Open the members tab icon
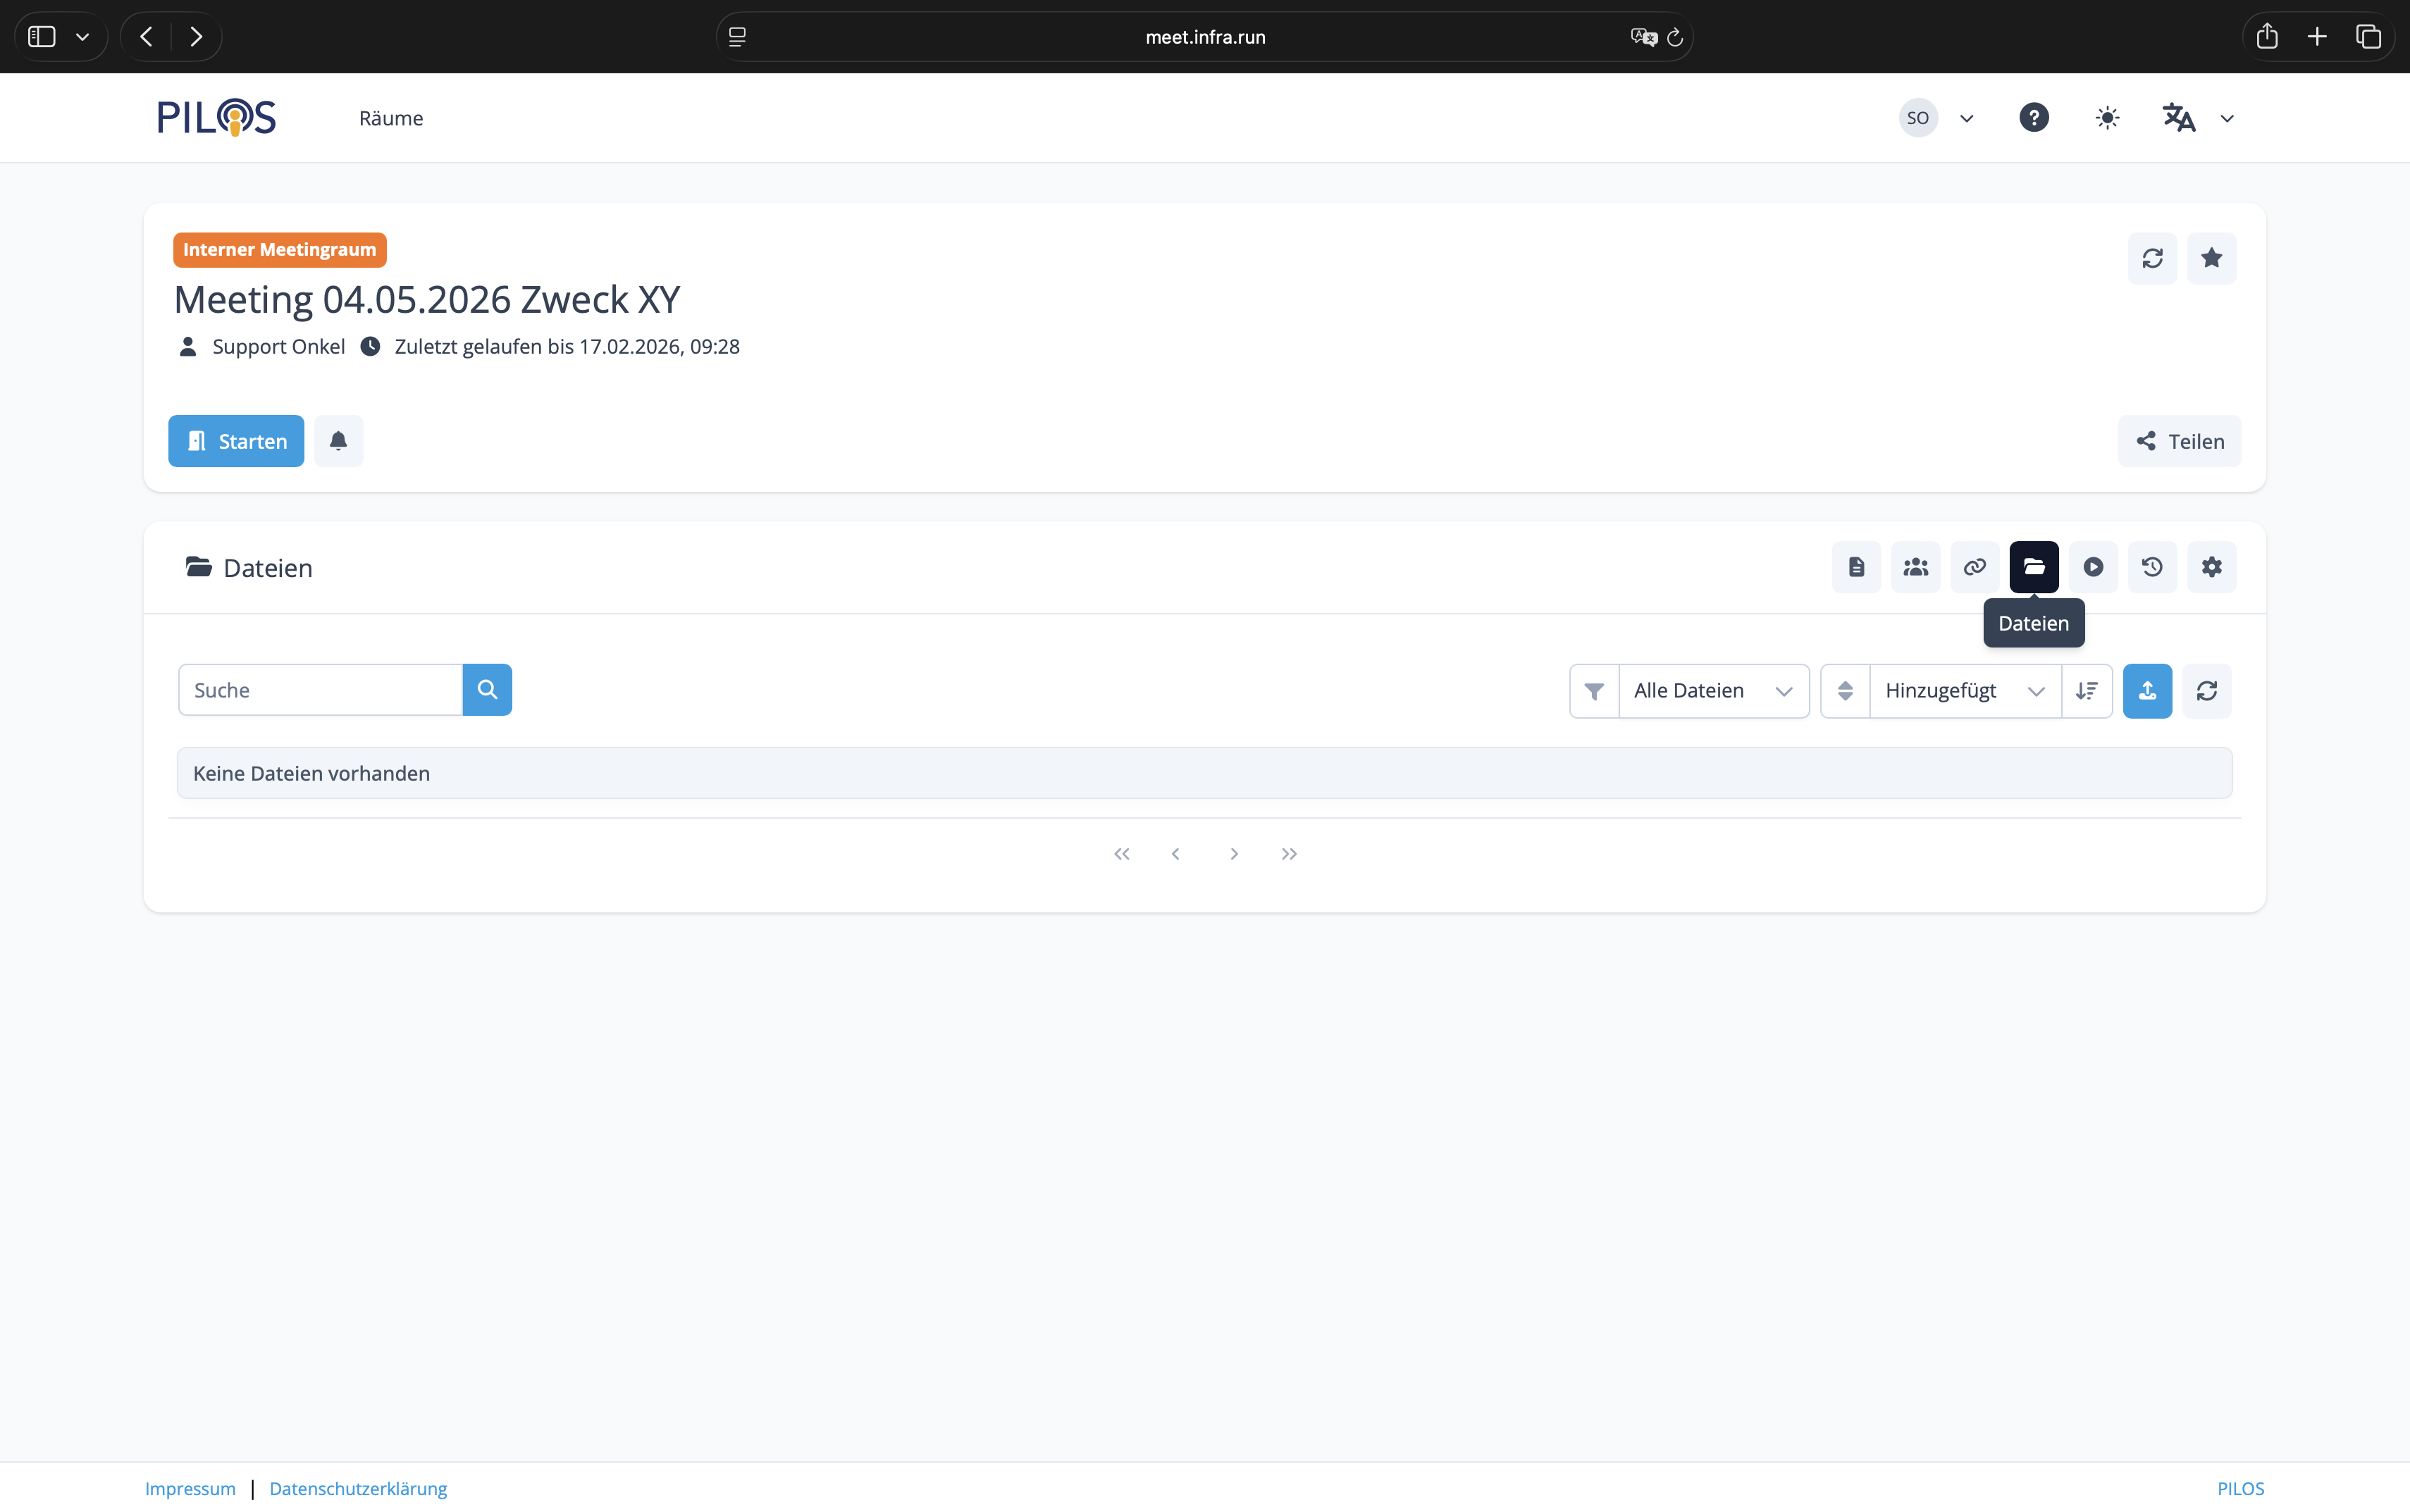2410x1512 pixels. pyautogui.click(x=1915, y=567)
